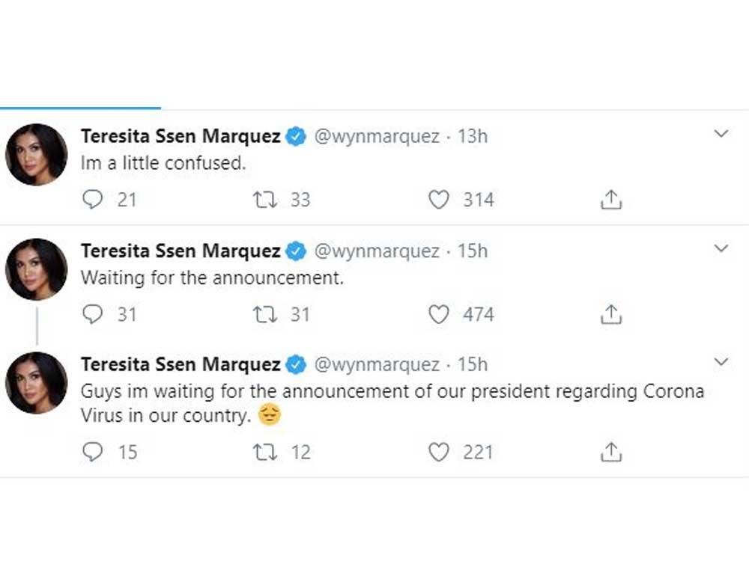This screenshot has height=561, width=749.
Task: Reply to the 'Im a little confused' tweet
Action: tap(91, 200)
